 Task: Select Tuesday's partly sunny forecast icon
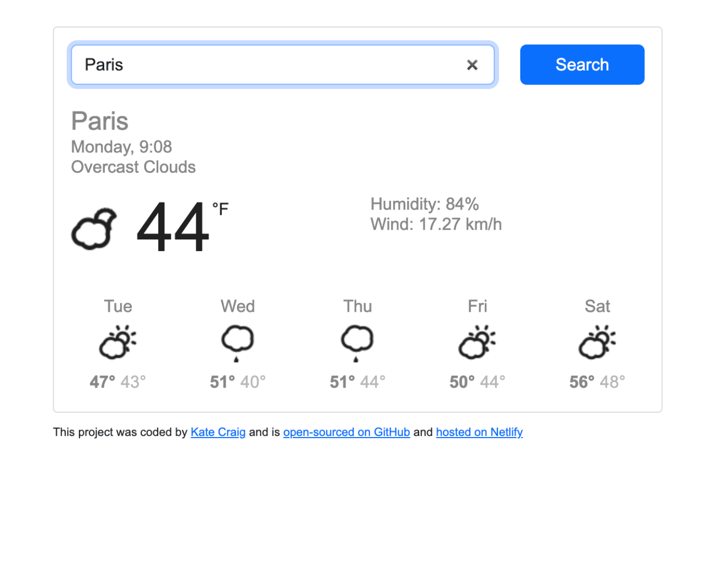(117, 341)
